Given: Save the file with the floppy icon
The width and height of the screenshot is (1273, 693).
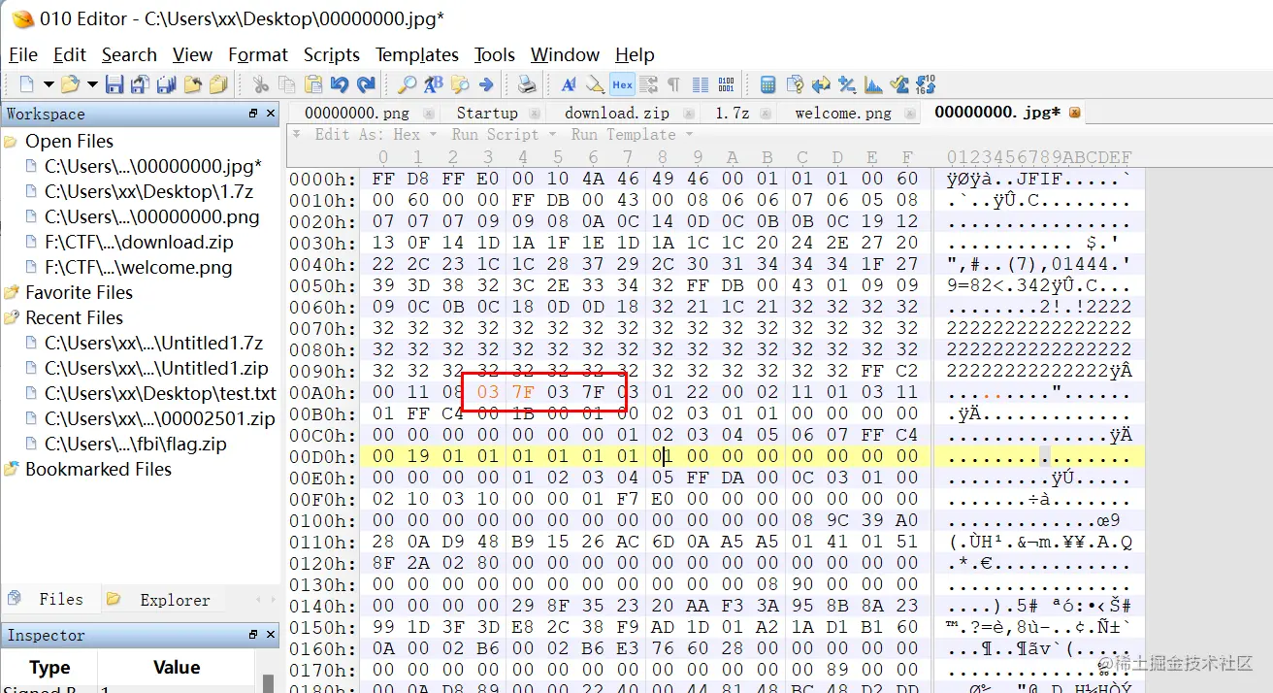Looking at the screenshot, I should [x=114, y=84].
